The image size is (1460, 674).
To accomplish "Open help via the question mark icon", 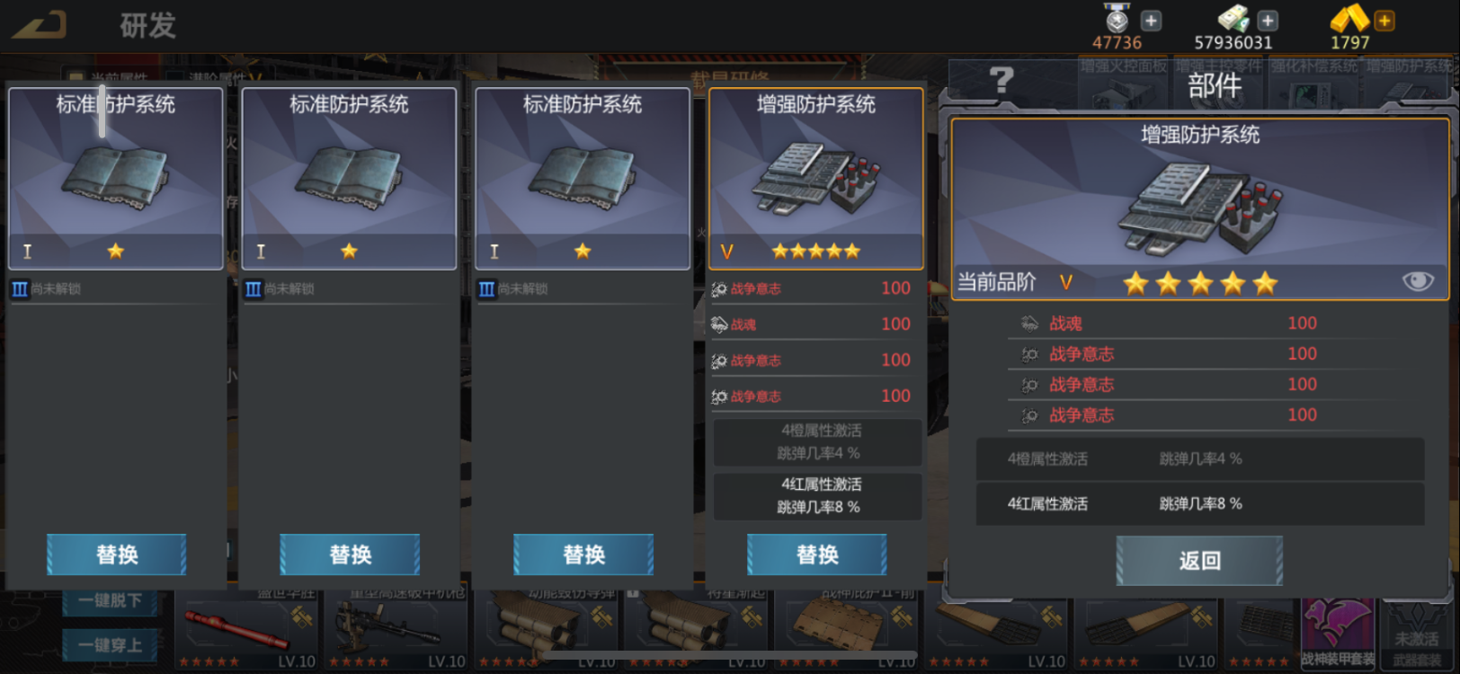I will coord(1001,82).
